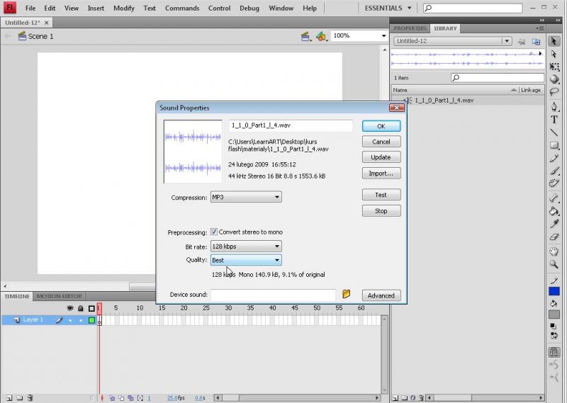Click the Device sound folder browse icon
The height and width of the screenshot is (403, 567).
[x=347, y=294]
